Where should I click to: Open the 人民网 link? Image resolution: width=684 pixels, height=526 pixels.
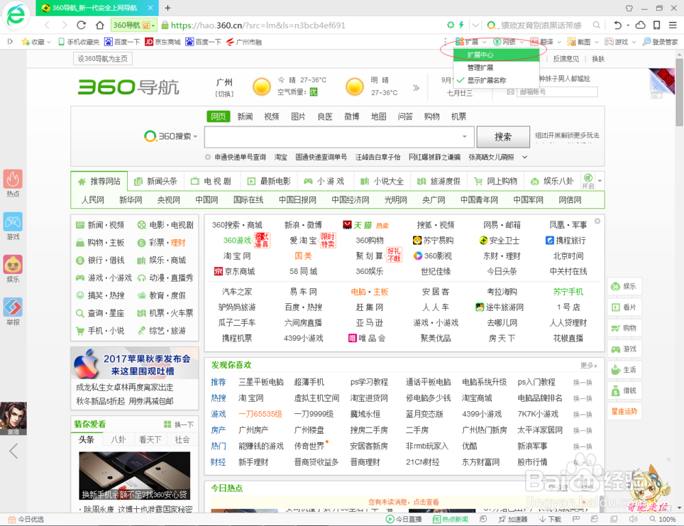click(93, 200)
